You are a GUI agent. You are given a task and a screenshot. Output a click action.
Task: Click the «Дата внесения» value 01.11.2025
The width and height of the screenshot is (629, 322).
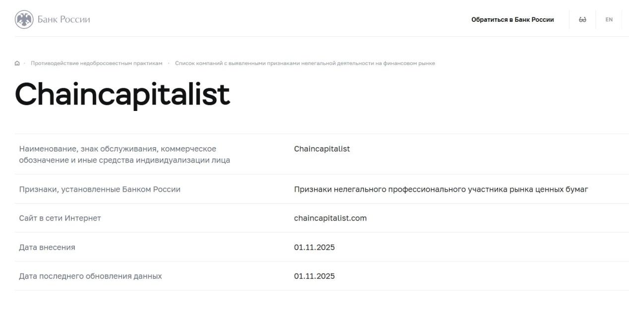pyautogui.click(x=314, y=247)
